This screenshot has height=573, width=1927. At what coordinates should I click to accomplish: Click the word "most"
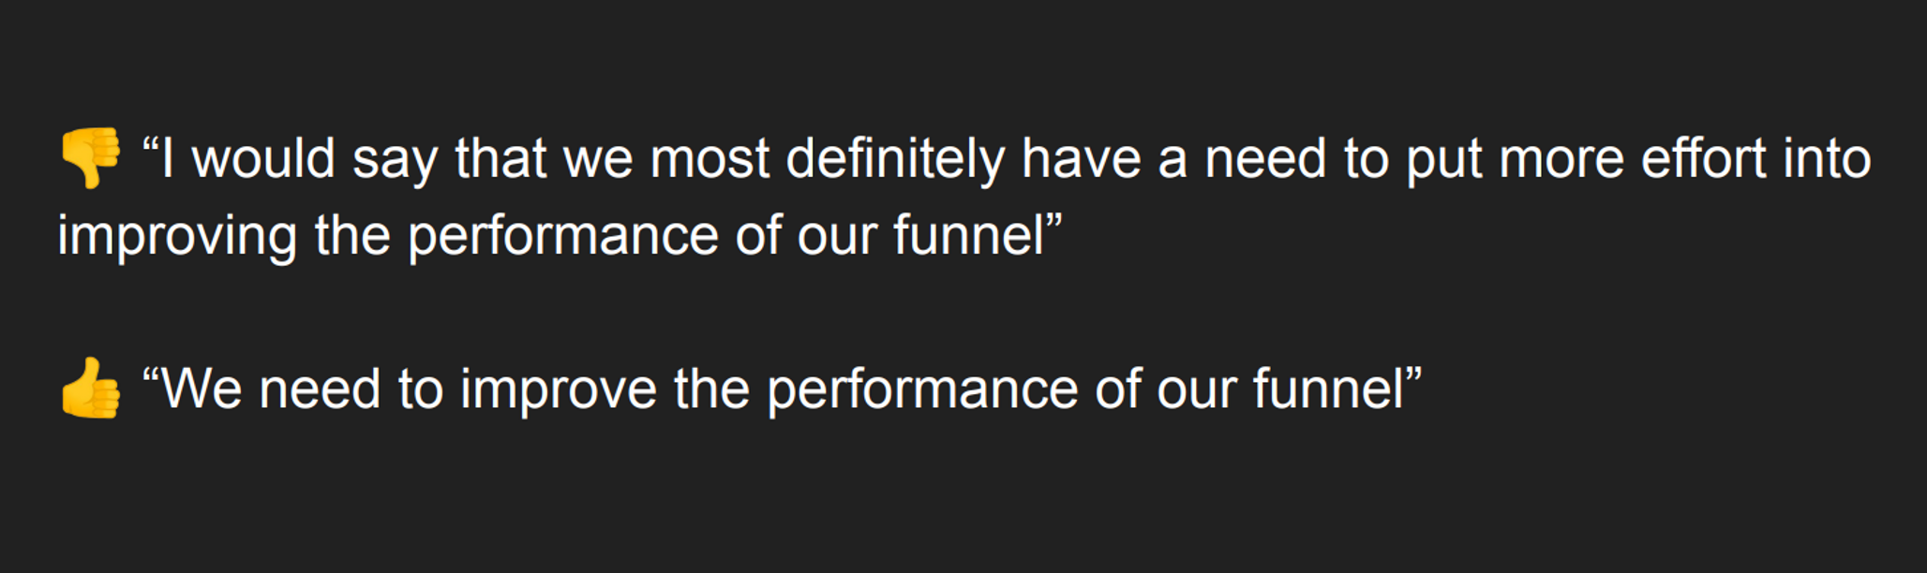click(710, 157)
